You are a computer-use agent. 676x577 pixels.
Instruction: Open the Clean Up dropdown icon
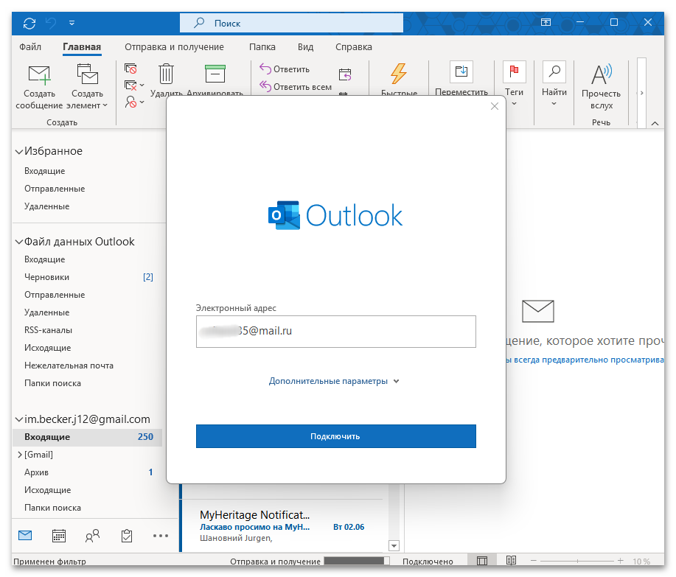[134, 85]
